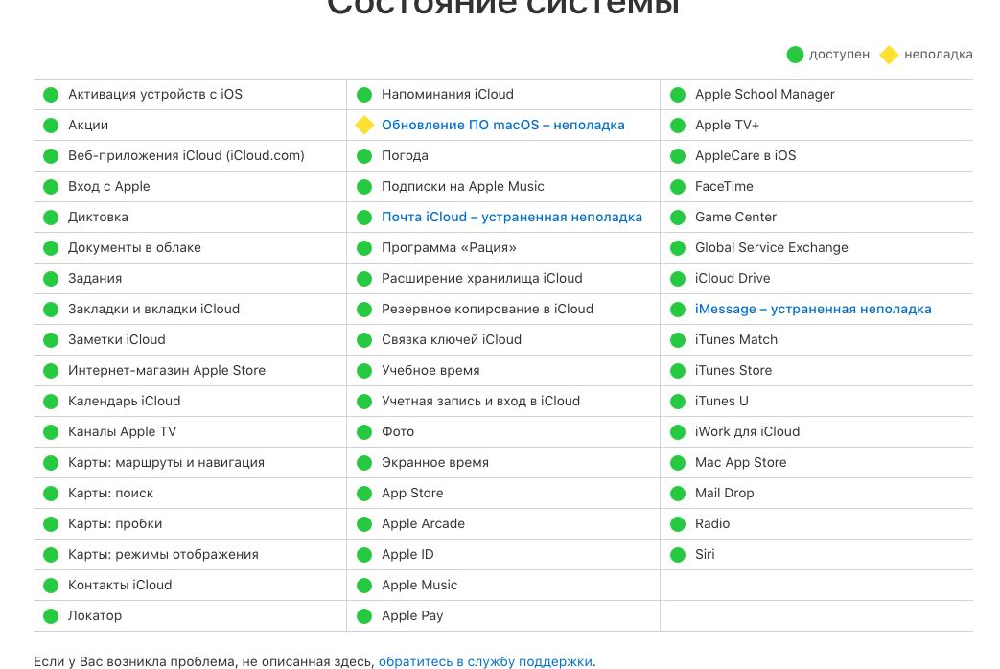Select the Подписки на Apple Music text
Image resolution: width=1000 pixels, height=669 pixels.
pyautogui.click(x=463, y=186)
